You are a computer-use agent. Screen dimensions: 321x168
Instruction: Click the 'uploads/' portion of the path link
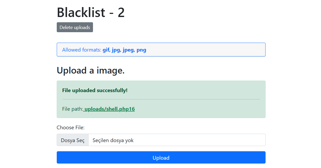[x=95, y=109]
